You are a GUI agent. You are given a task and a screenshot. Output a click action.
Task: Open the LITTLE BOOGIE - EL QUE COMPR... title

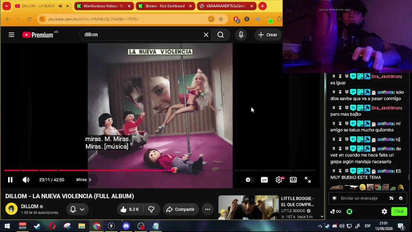297,201
